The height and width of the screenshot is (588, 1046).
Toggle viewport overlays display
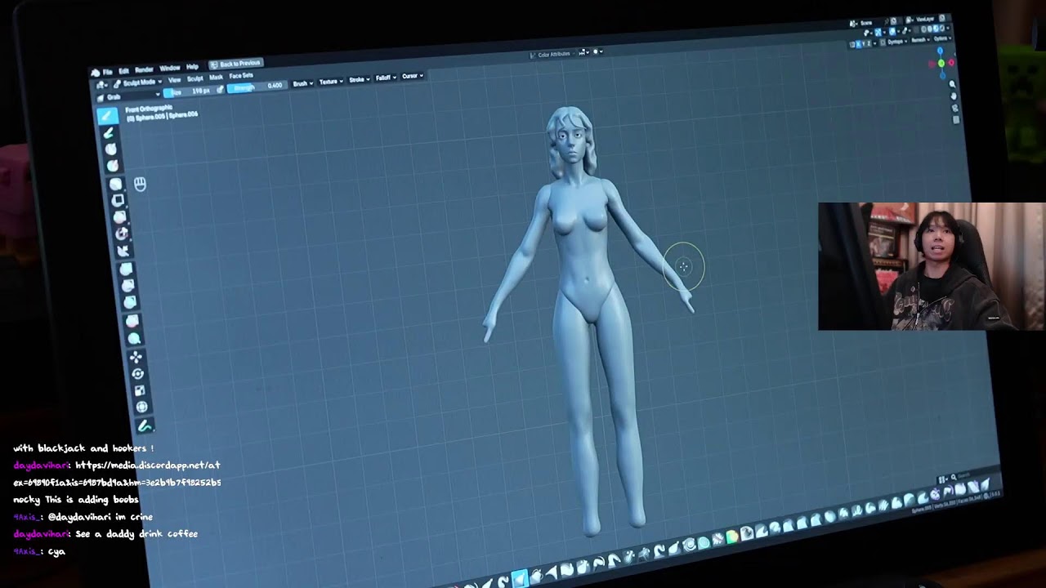coord(892,31)
